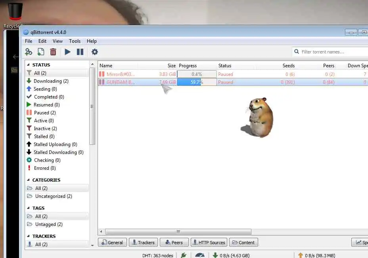Click the sidebar scroll up arrow
368x258 pixels.
(x=92, y=64)
